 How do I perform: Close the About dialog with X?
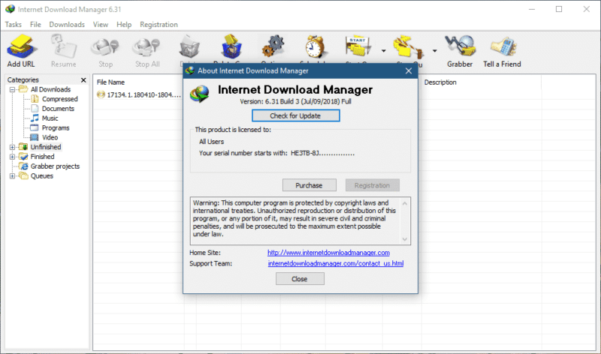[409, 70]
